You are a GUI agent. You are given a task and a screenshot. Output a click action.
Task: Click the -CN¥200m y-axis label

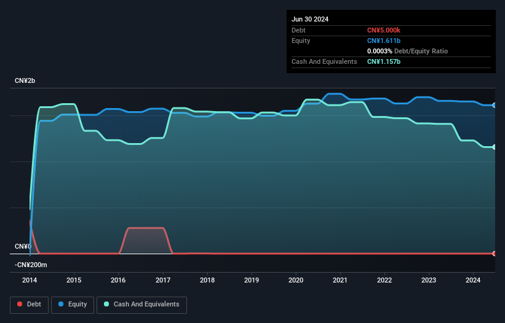coord(31,265)
